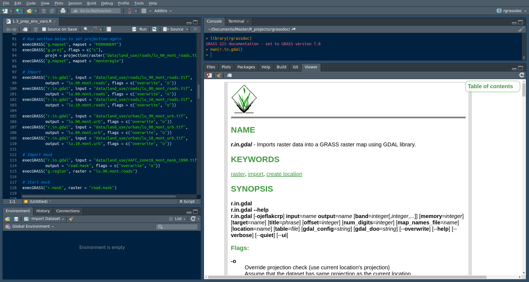Viewport: 529px width, 282px height.
Task: Switch to the Terminal tab
Action: (236, 21)
